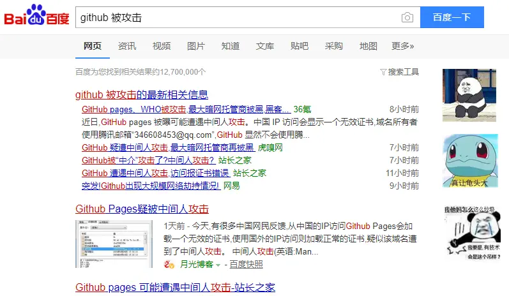Open camera image search icon
The width and height of the screenshot is (509, 296).
[407, 17]
